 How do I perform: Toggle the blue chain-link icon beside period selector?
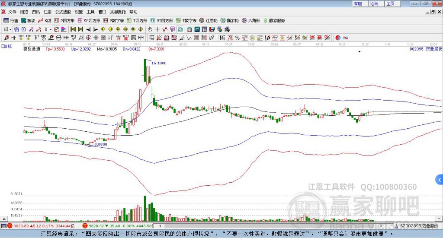tap(16, 29)
